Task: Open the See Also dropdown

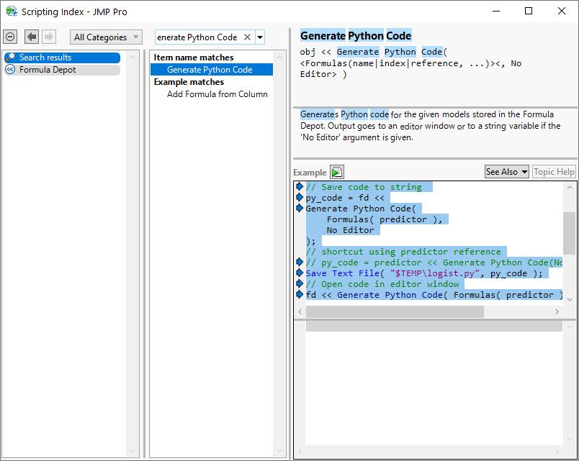Action: pyautogui.click(x=507, y=172)
